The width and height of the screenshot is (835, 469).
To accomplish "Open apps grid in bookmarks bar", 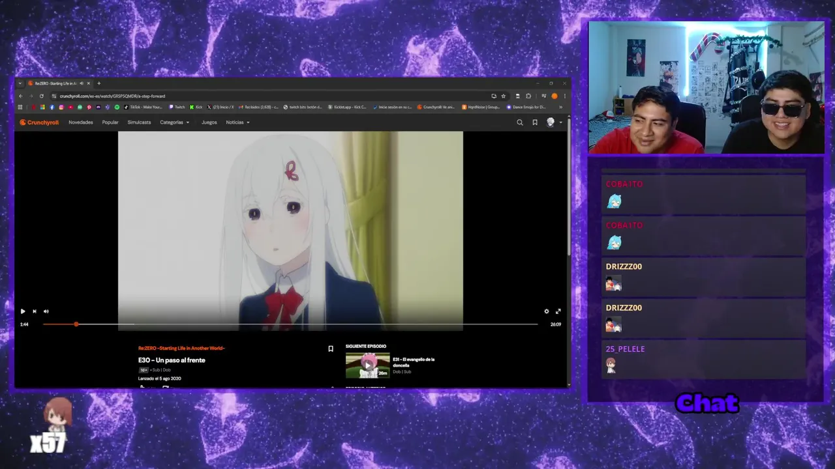I will [20, 107].
